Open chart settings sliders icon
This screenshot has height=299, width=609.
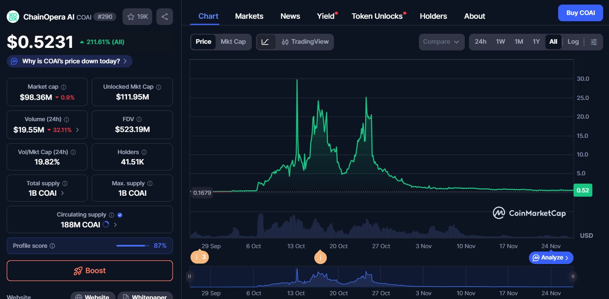pos(594,42)
